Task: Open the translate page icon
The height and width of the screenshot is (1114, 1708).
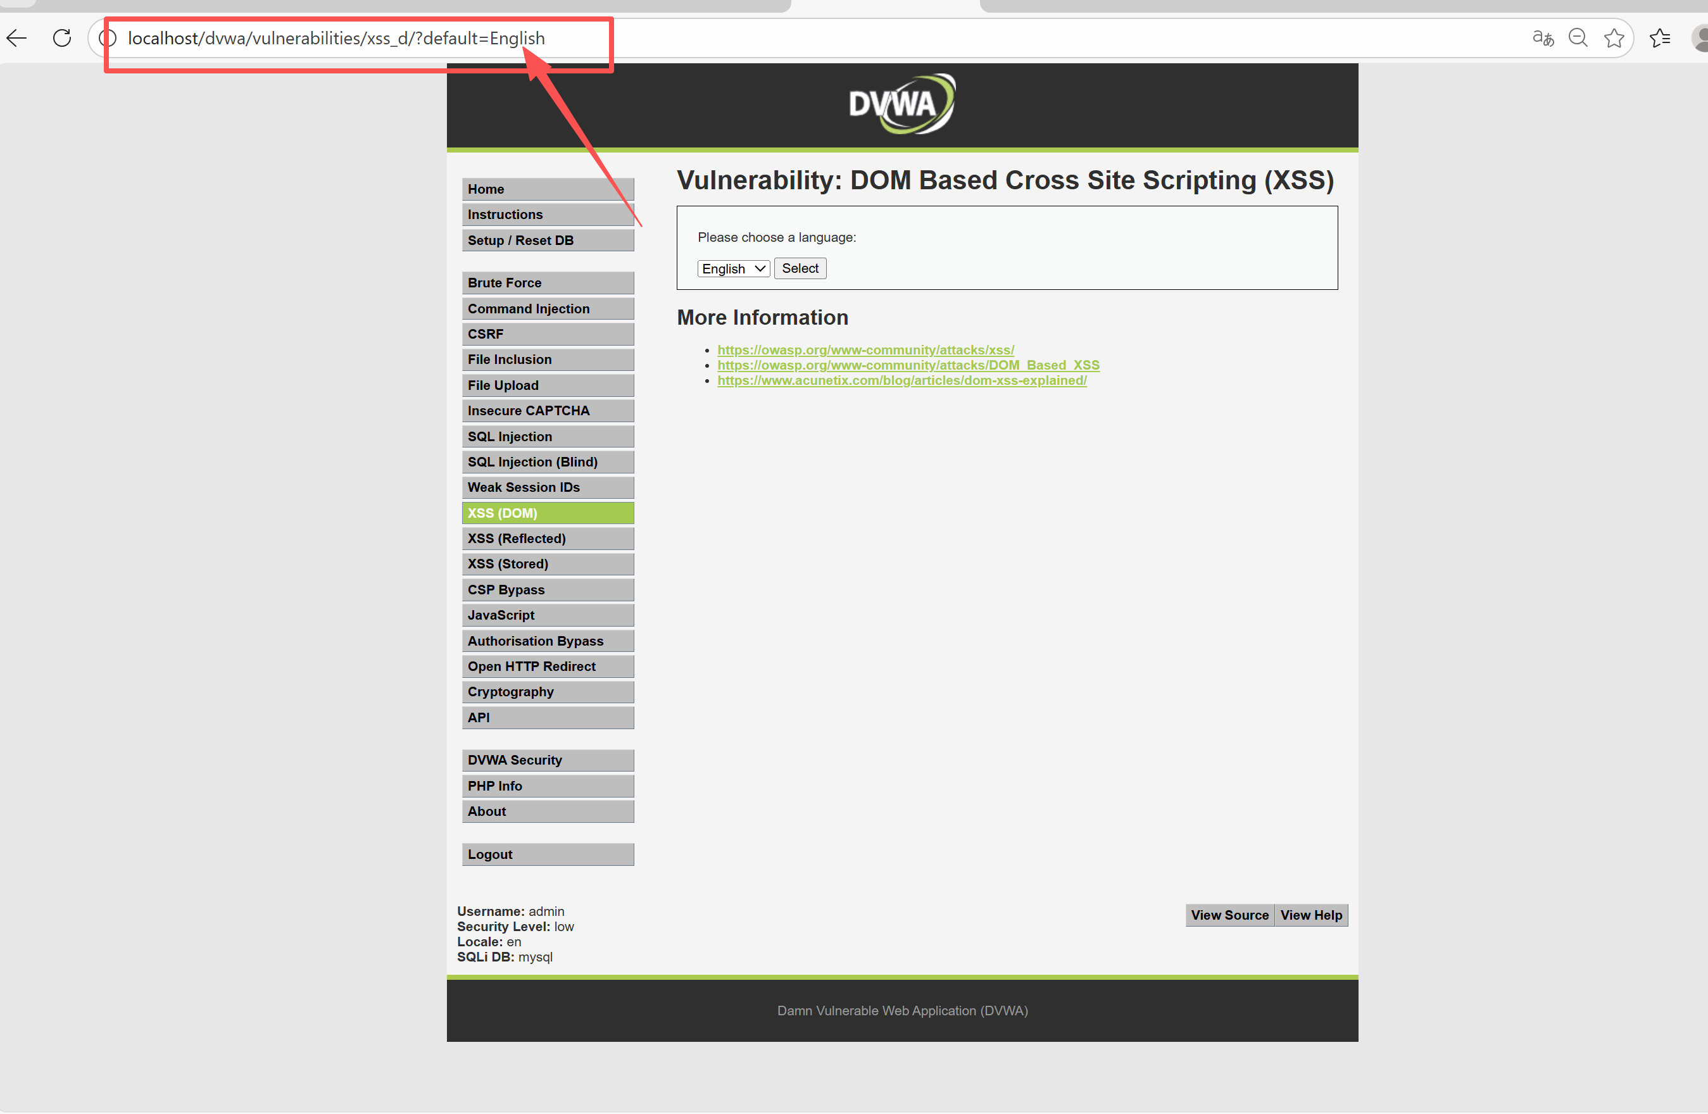Action: (x=1542, y=38)
